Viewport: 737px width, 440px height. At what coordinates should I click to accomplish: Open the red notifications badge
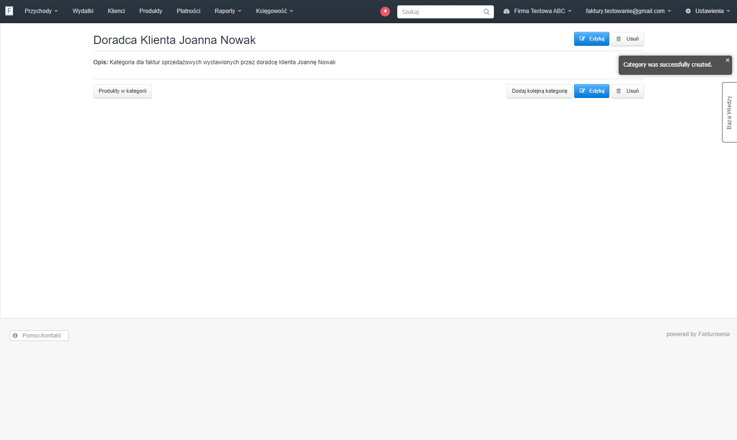(x=385, y=11)
